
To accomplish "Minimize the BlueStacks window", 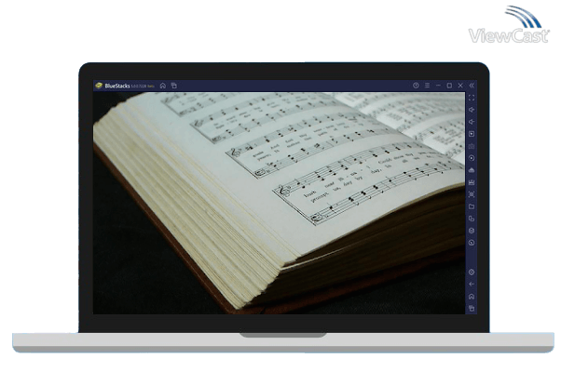I will click(x=438, y=86).
